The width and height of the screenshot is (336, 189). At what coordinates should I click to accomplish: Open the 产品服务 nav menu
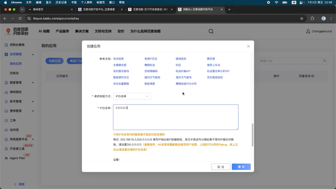click(x=62, y=31)
